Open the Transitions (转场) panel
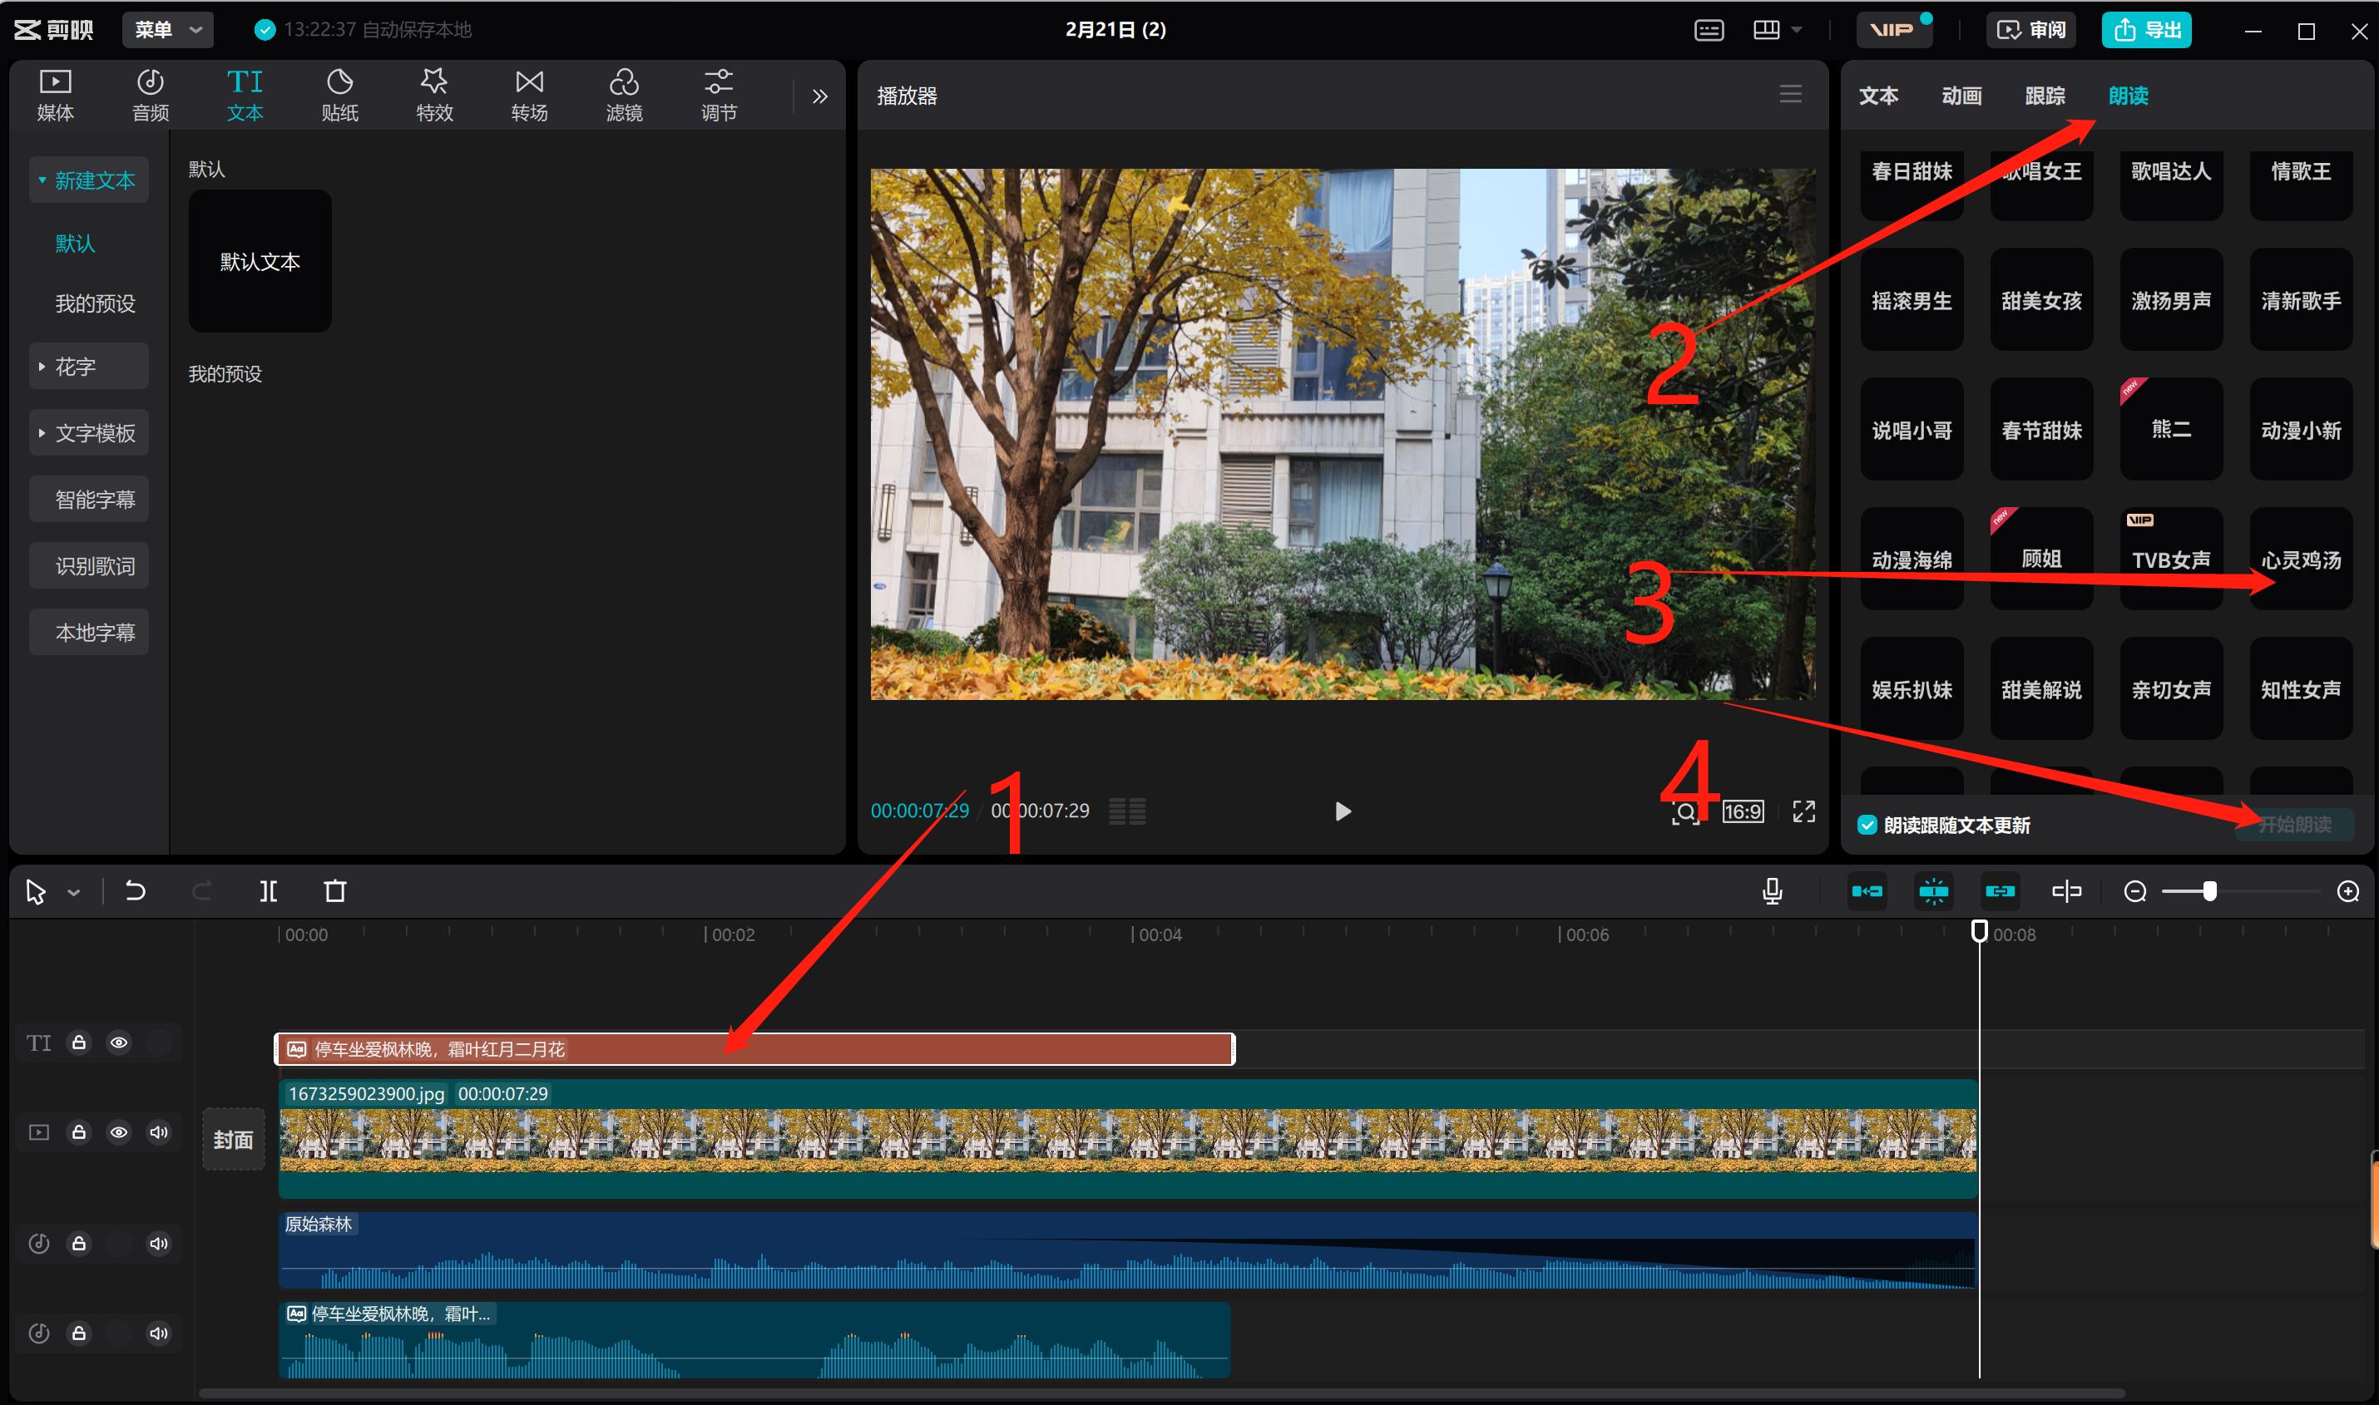This screenshot has width=2379, height=1405. (x=528, y=95)
